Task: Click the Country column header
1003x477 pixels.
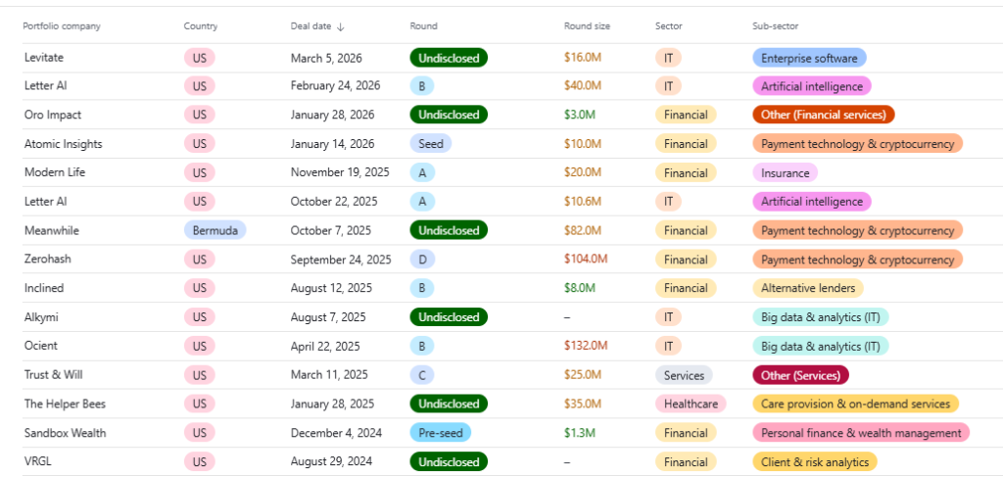Action: (x=201, y=26)
